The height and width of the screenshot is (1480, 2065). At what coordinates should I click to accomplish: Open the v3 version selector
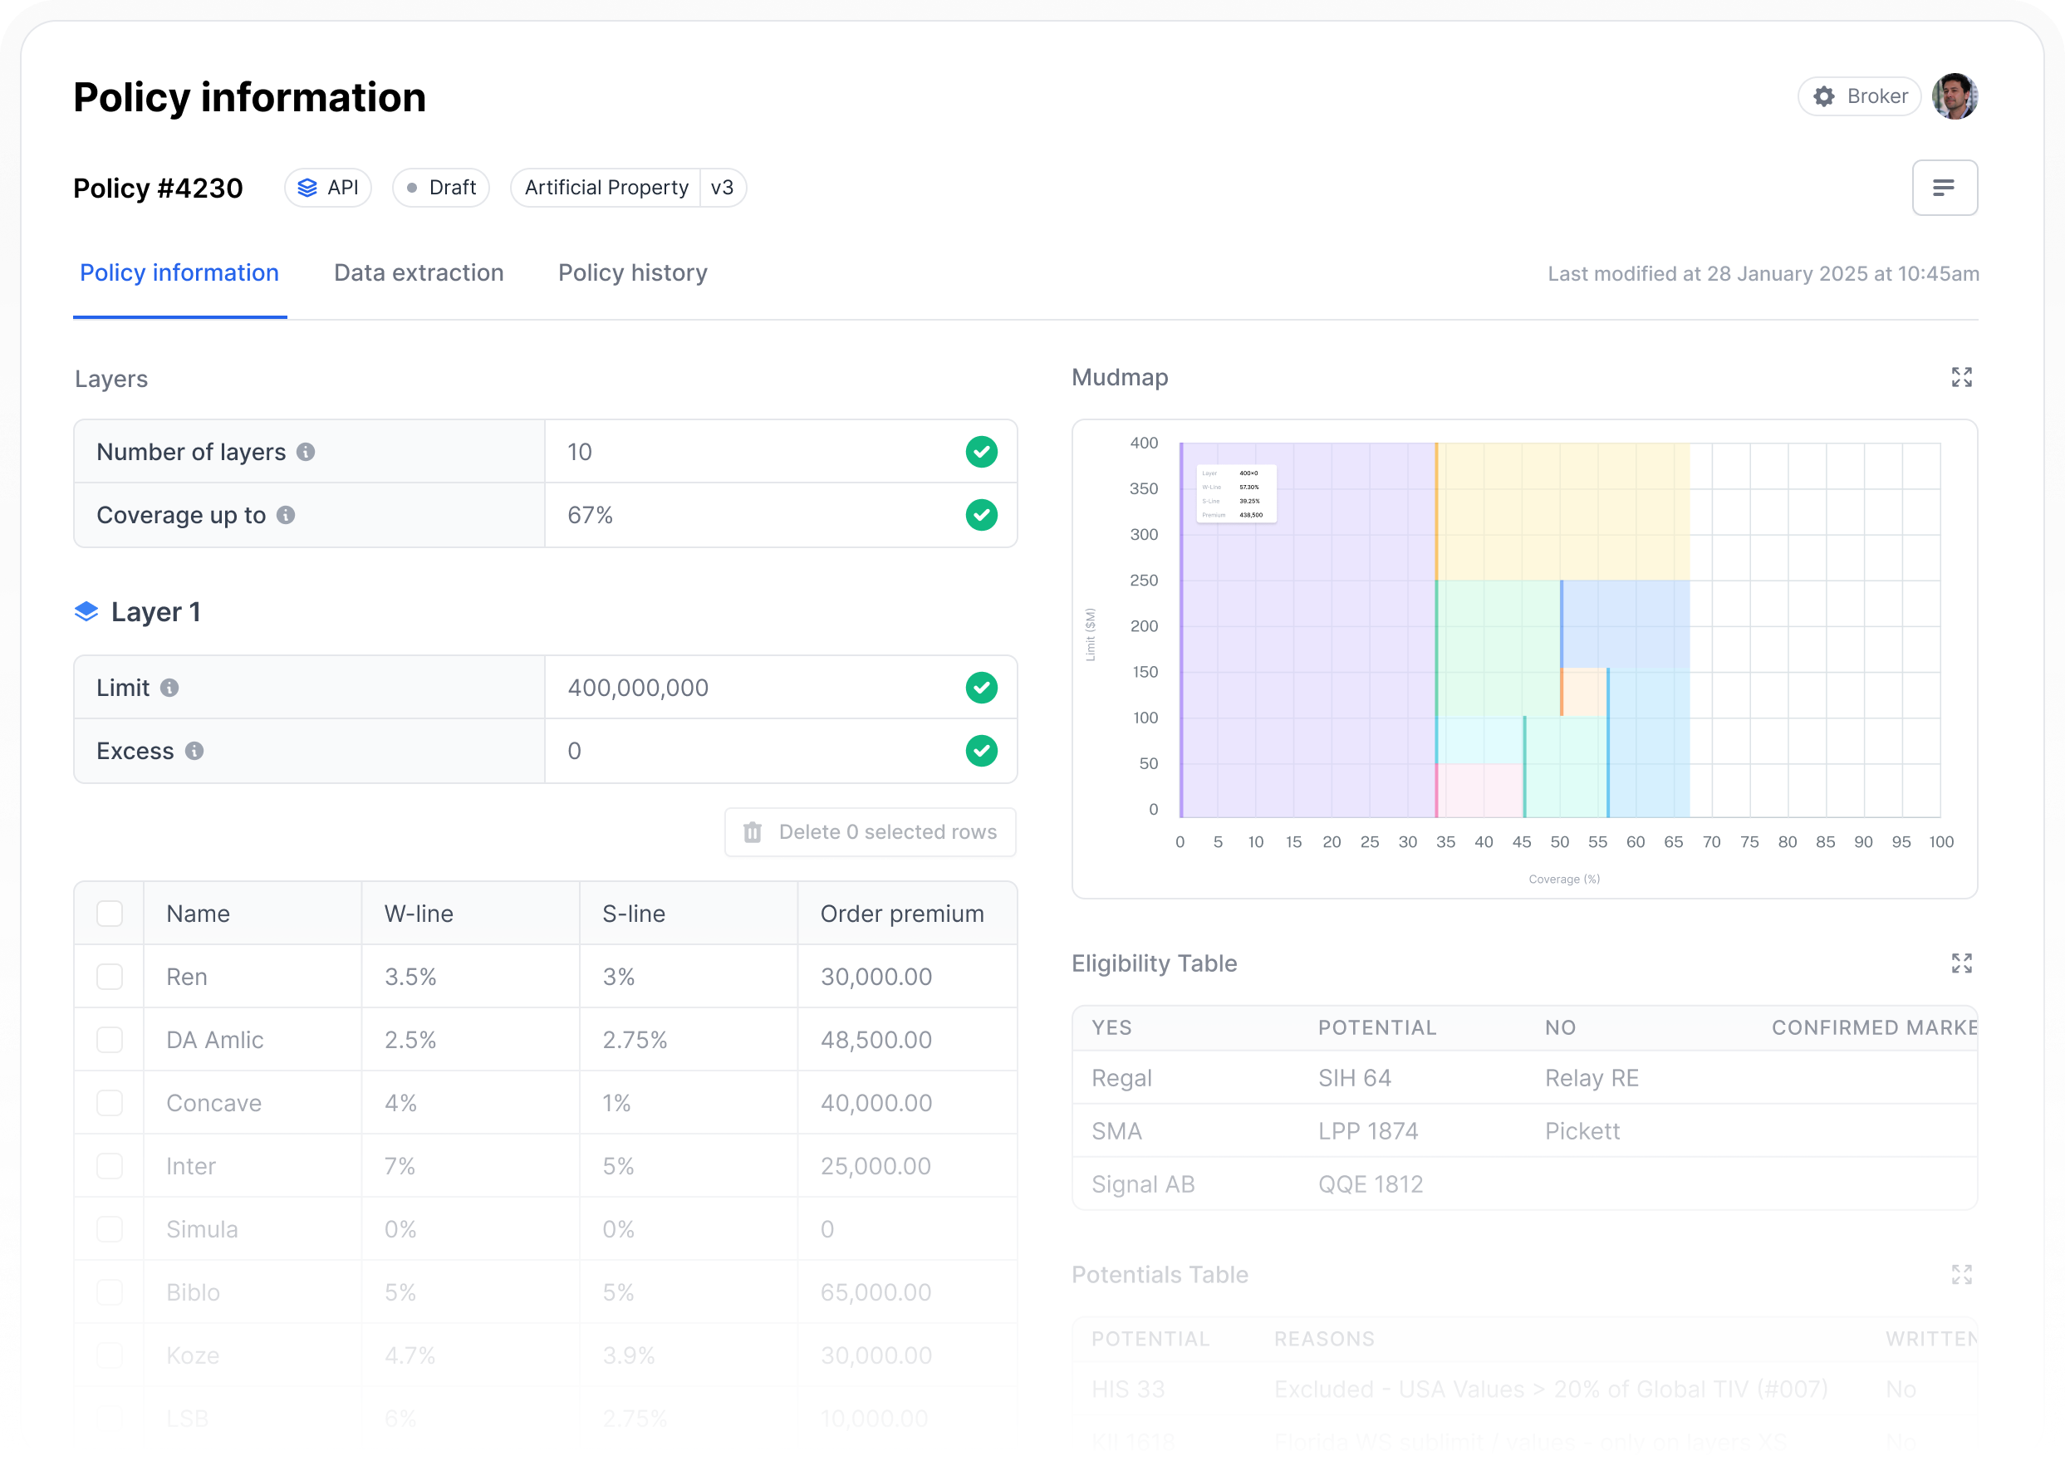(723, 188)
